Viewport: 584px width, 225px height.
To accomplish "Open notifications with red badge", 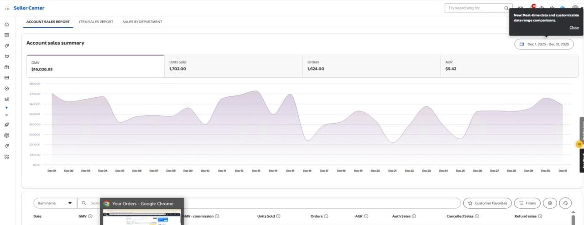I will [x=532, y=7].
